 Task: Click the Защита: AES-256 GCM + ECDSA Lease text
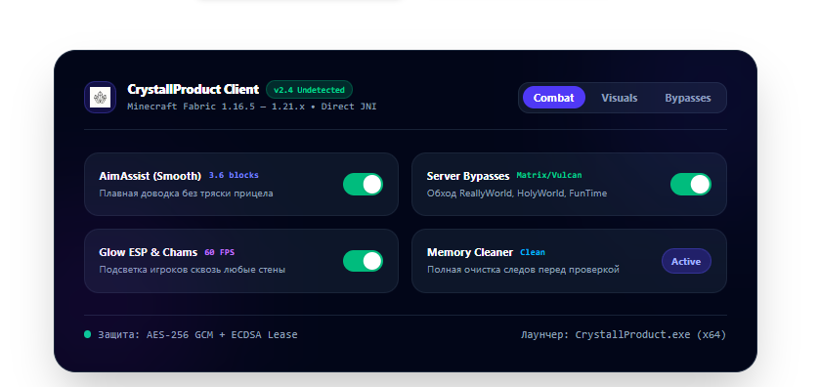click(x=198, y=335)
